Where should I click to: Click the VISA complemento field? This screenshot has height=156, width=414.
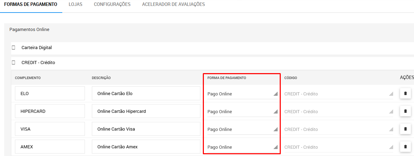(50, 129)
